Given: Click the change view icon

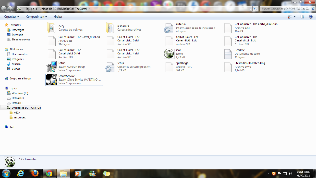Looking at the screenshot, I should (289, 17).
